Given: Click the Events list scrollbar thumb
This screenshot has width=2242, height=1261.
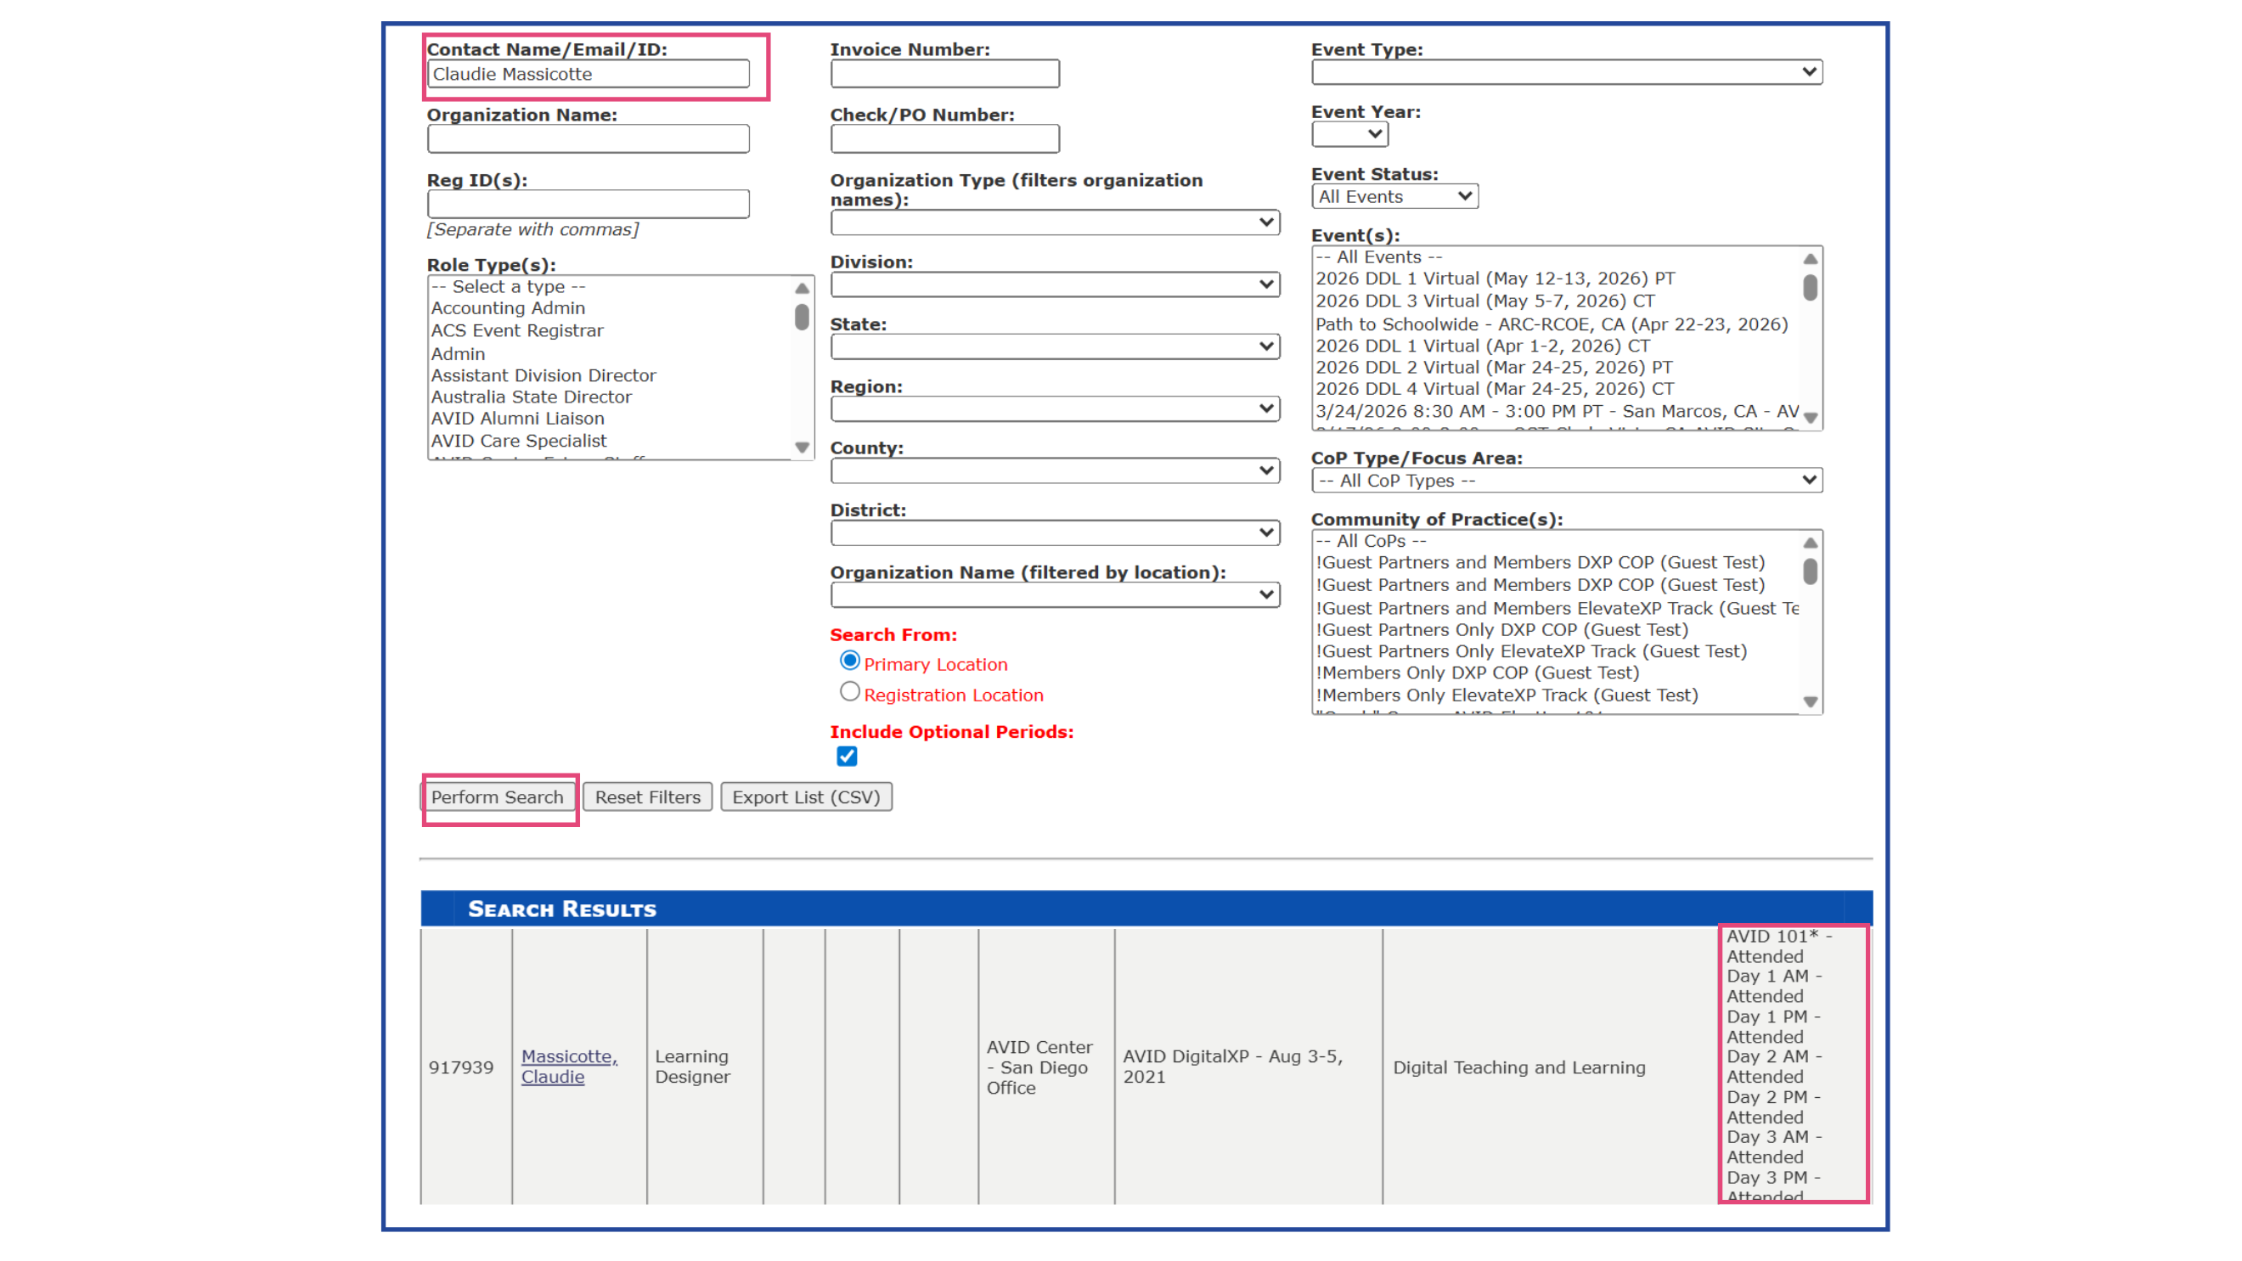Looking at the screenshot, I should 1811,288.
